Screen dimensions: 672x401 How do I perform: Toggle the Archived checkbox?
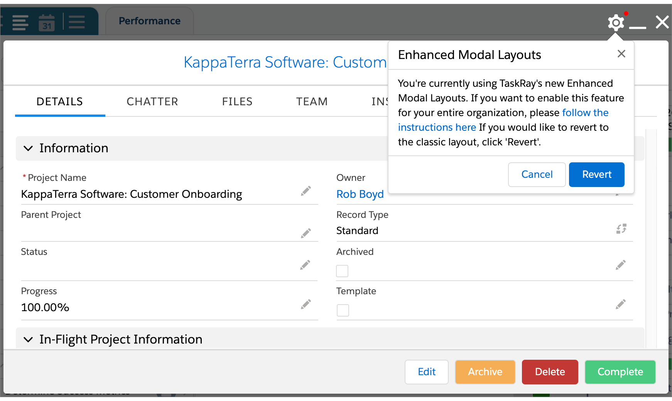[x=342, y=271]
